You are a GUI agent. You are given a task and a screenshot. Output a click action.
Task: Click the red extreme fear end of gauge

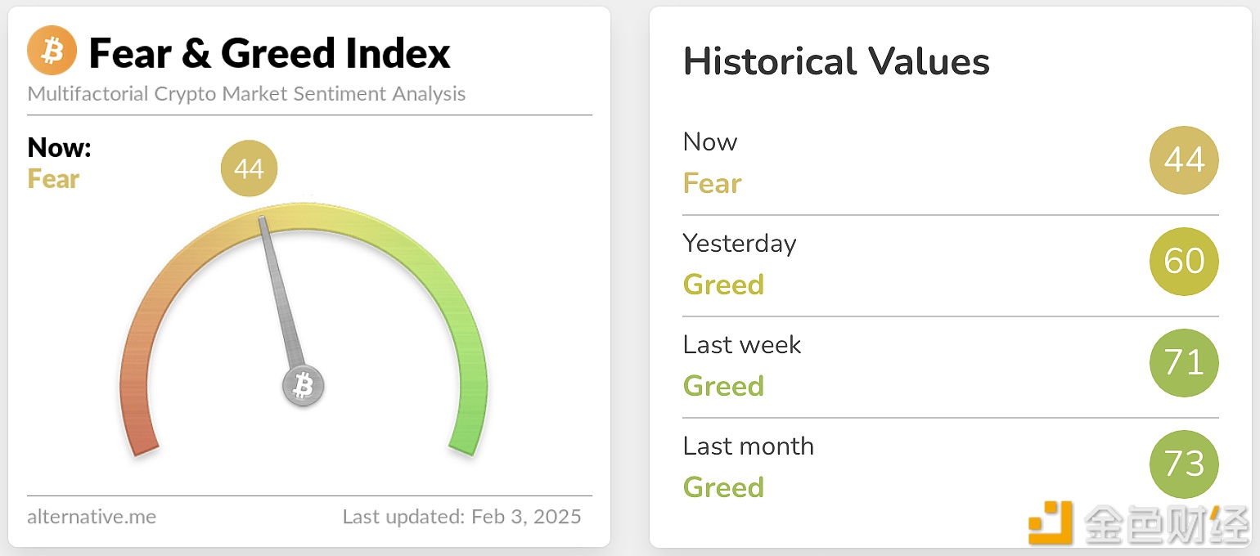tap(142, 442)
